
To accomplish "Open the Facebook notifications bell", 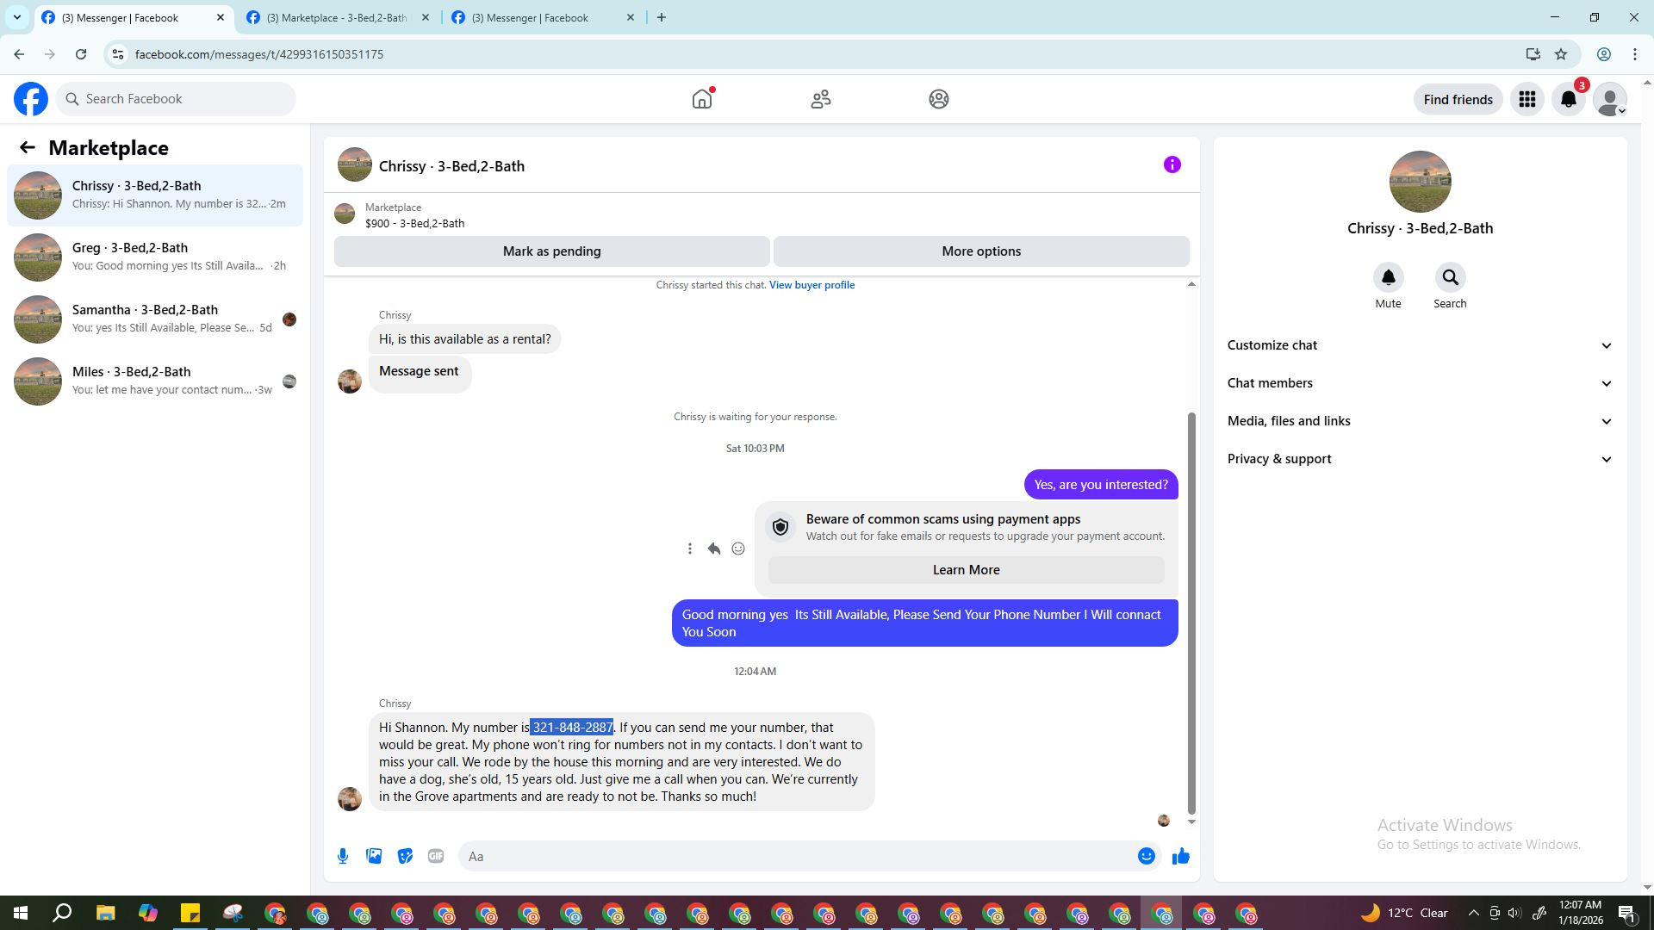I will point(1568,100).
